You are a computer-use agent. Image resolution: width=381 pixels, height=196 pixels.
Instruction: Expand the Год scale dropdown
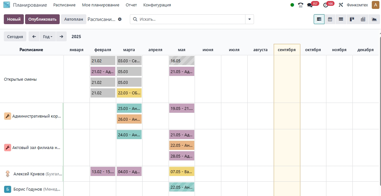coord(48,37)
